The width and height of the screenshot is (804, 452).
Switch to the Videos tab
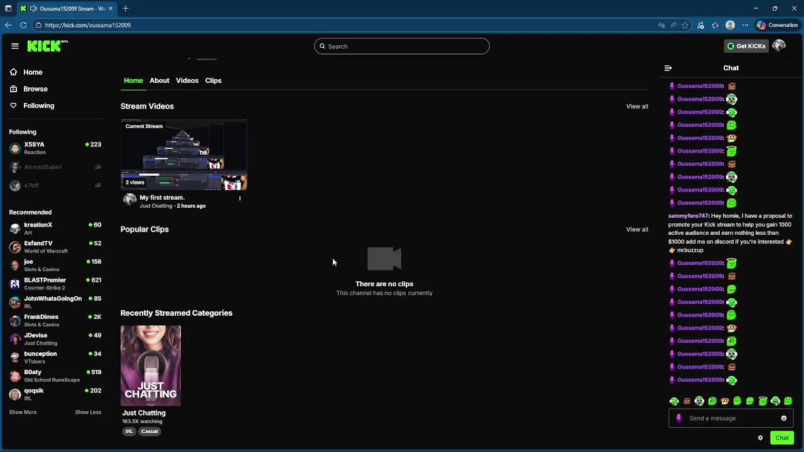(187, 80)
